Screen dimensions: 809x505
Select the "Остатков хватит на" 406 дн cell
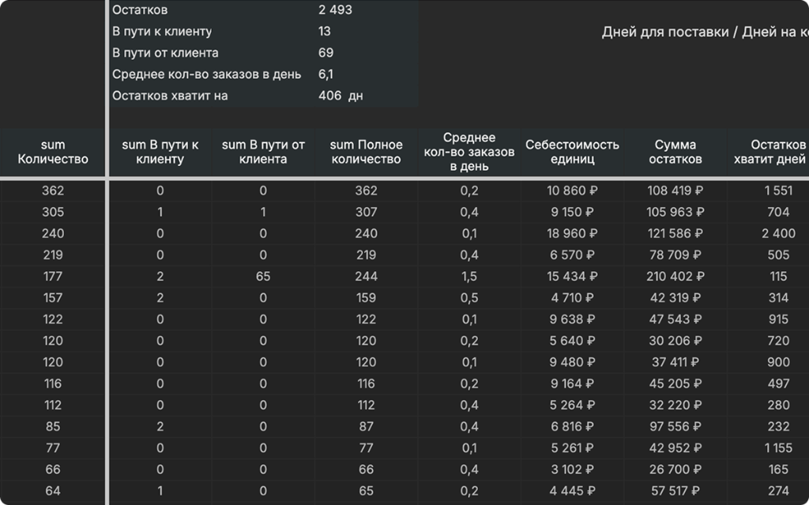pos(341,96)
